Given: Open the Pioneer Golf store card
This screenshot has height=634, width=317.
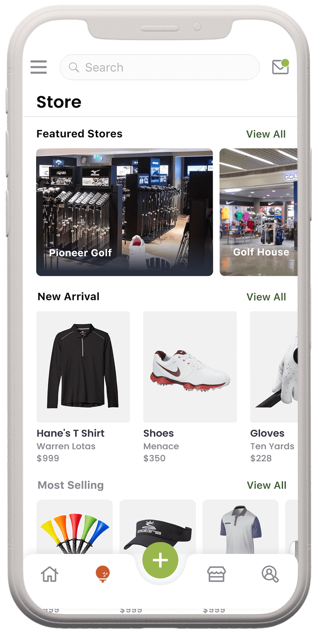Looking at the screenshot, I should [x=125, y=212].
